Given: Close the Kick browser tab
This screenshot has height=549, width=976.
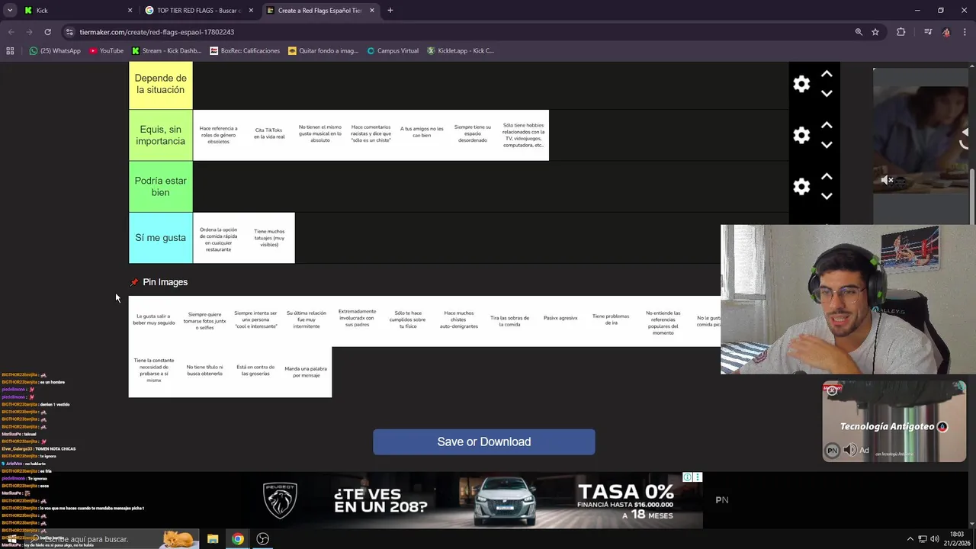Looking at the screenshot, I should point(130,11).
